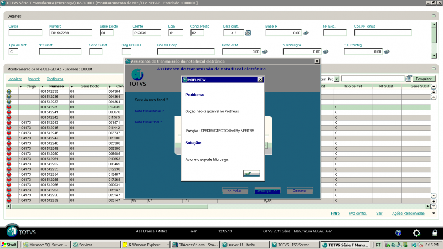The height and width of the screenshot is (249, 443).
Task: Page up in the grid records
Action: [x=434, y=91]
